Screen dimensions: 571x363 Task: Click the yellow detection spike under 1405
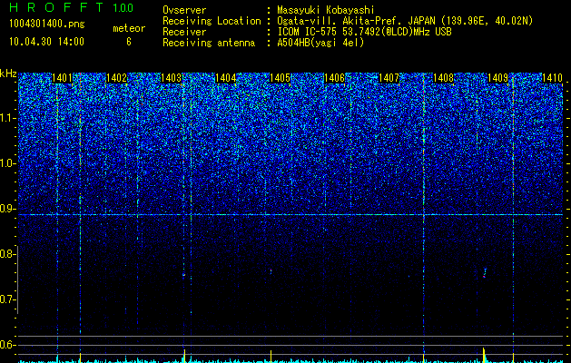(271, 356)
